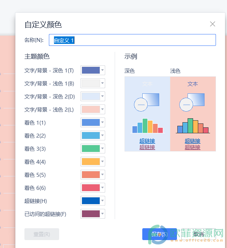Click the 文本 label in light preview
The image size is (227, 248).
[x=193, y=84]
